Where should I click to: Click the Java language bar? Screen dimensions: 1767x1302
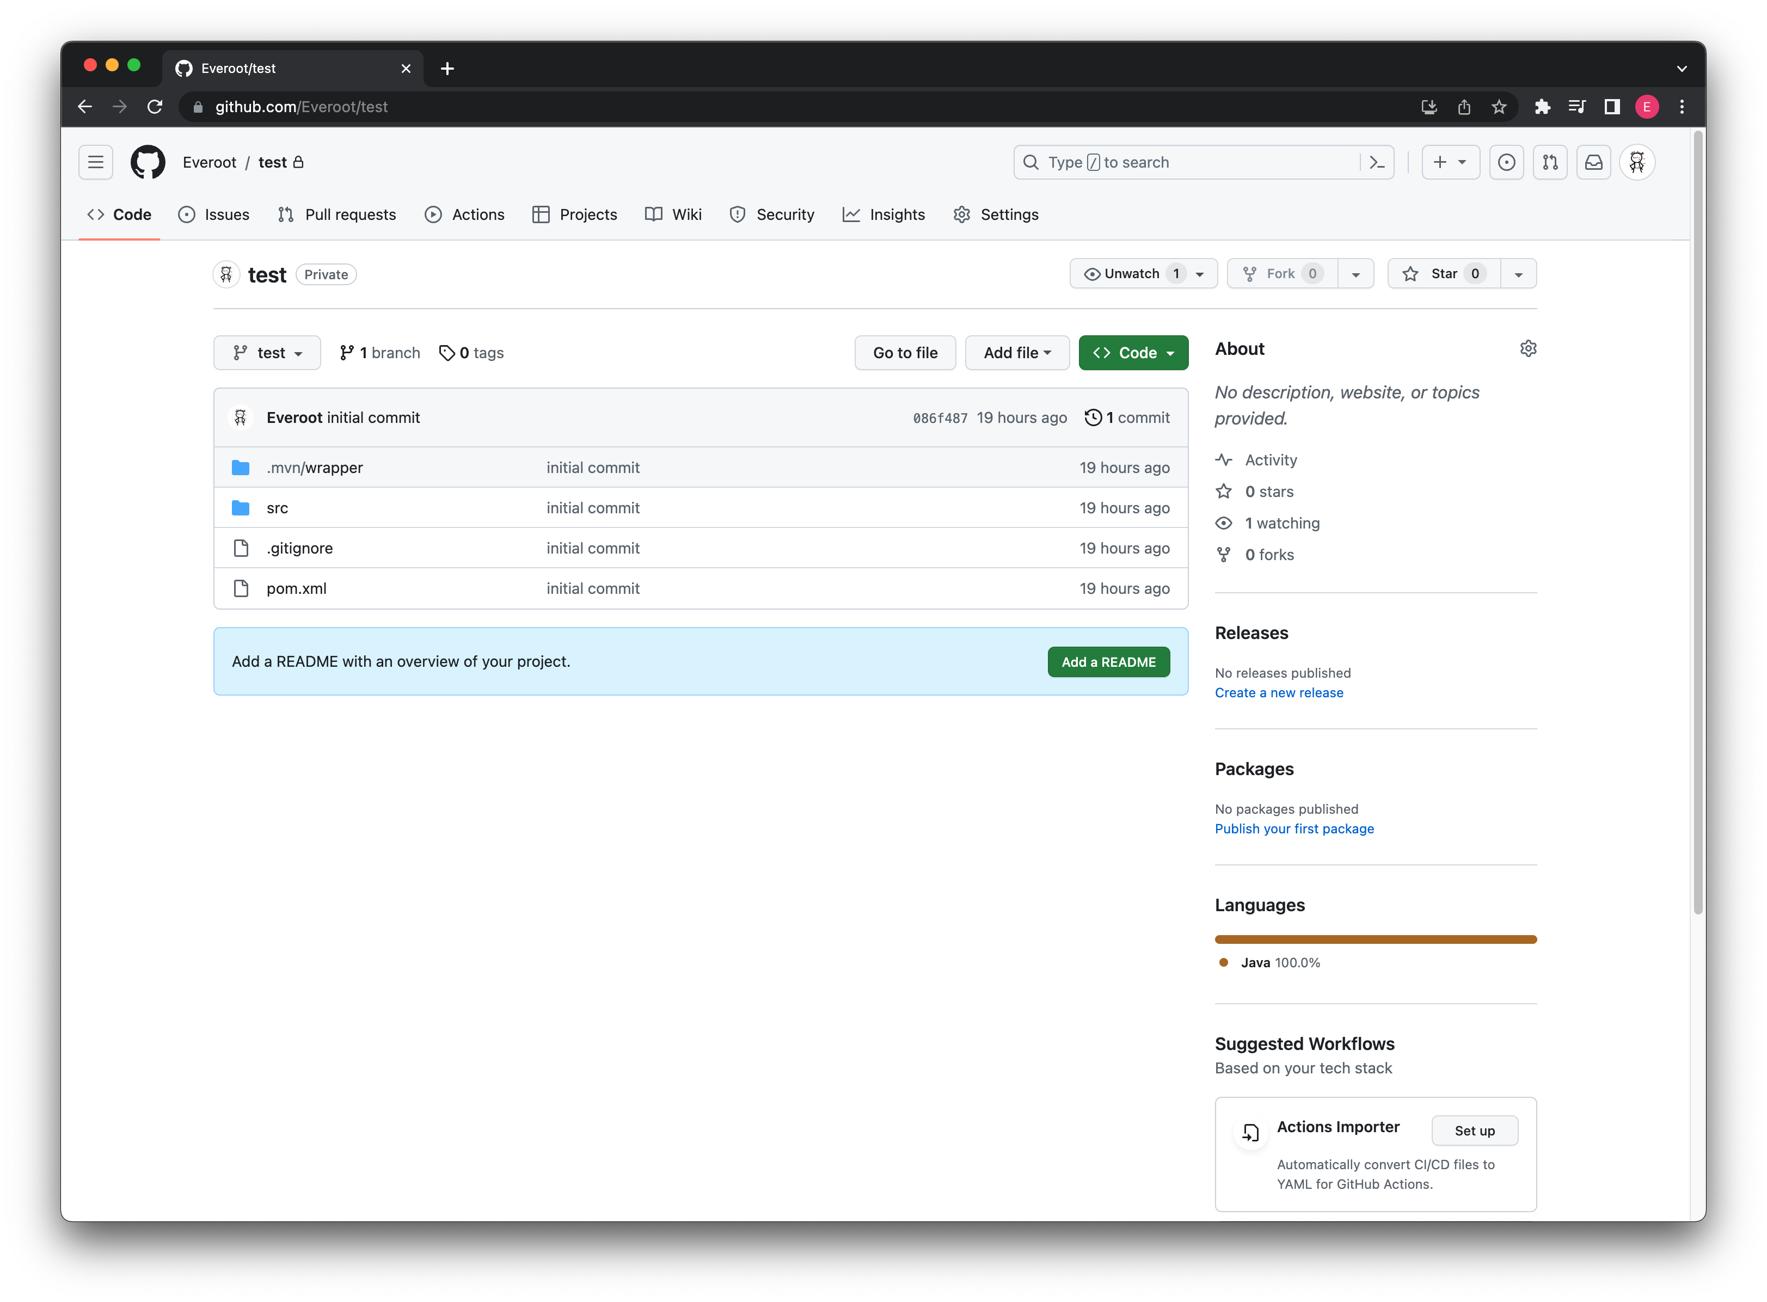click(x=1375, y=939)
